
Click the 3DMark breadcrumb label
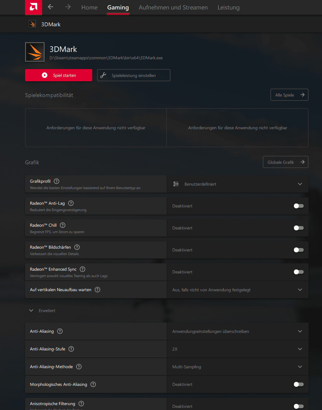pos(51,24)
